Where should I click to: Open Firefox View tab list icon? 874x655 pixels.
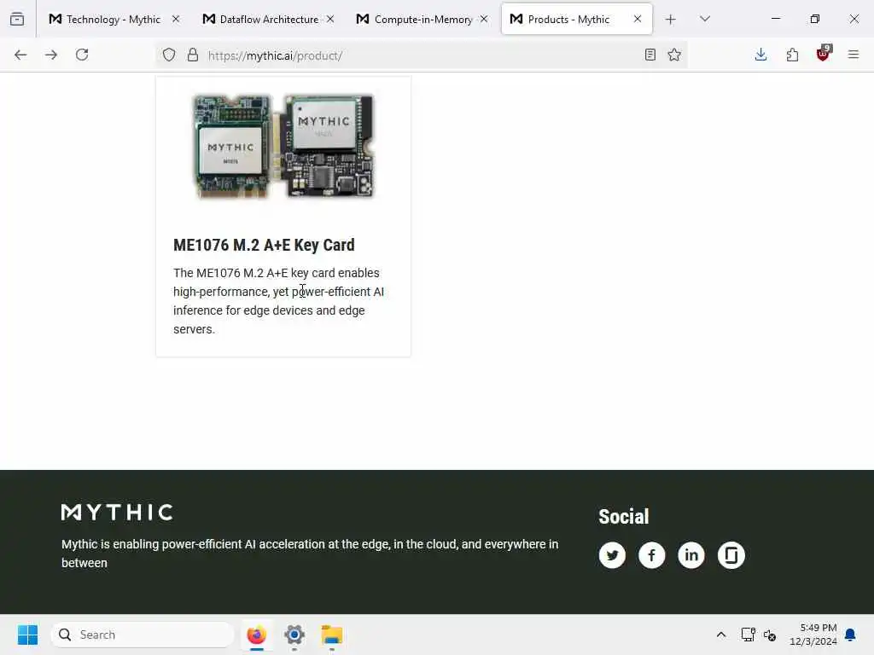(17, 19)
